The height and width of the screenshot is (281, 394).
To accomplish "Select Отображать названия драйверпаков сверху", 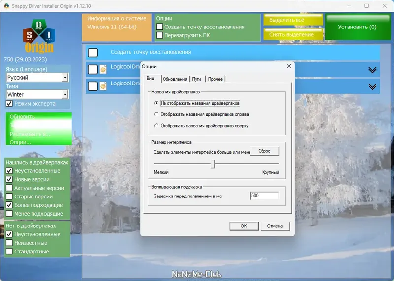I will (x=156, y=126).
